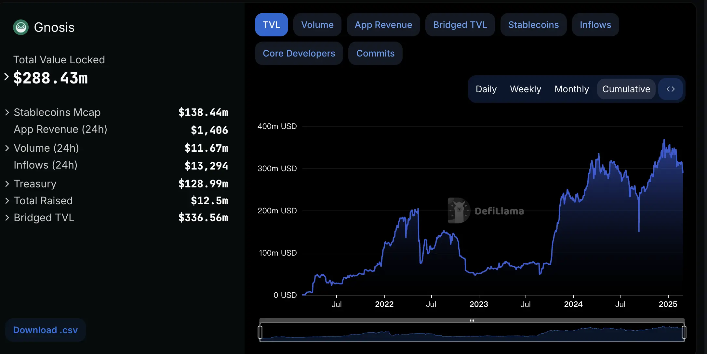Viewport: 707px width, 354px height.
Task: Click Download .csv button
Action: click(45, 330)
